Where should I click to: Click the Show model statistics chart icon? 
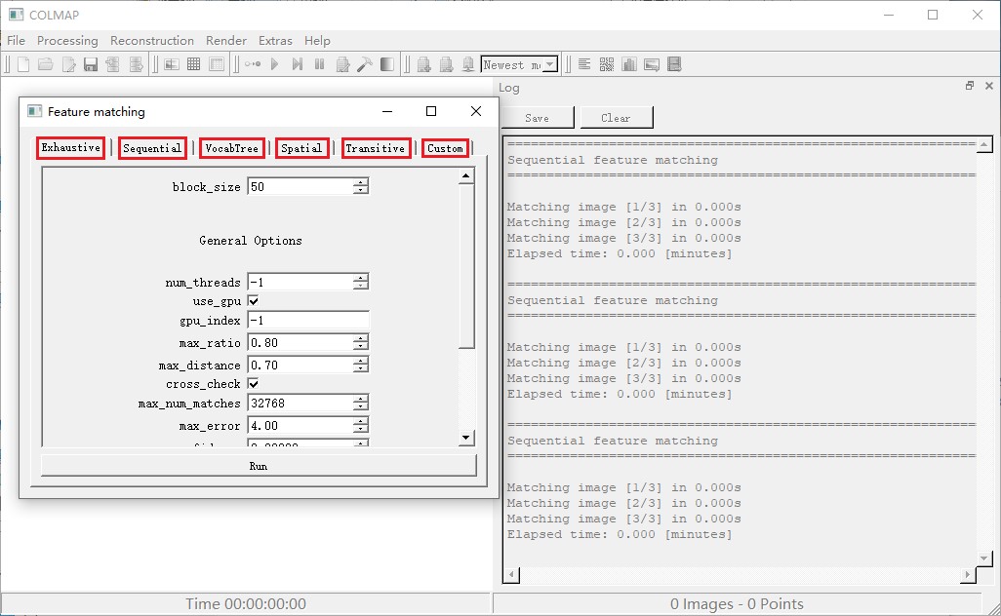629,64
